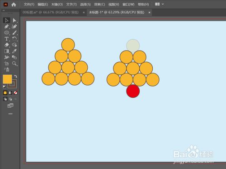
Task: Open the 编辑(E) menu
Action: [43, 5]
